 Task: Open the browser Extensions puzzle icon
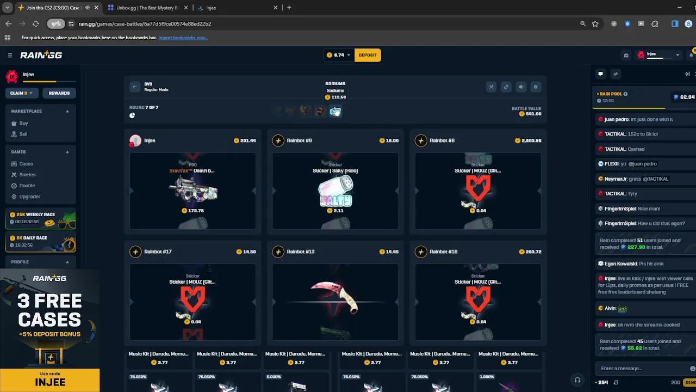click(655, 24)
